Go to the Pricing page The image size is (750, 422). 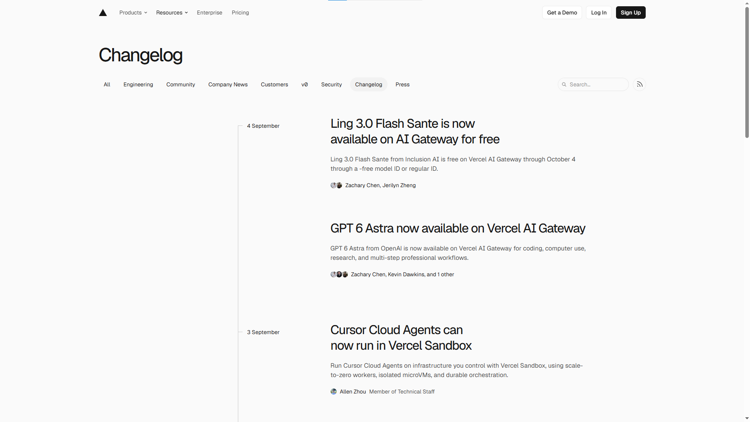[x=240, y=13]
